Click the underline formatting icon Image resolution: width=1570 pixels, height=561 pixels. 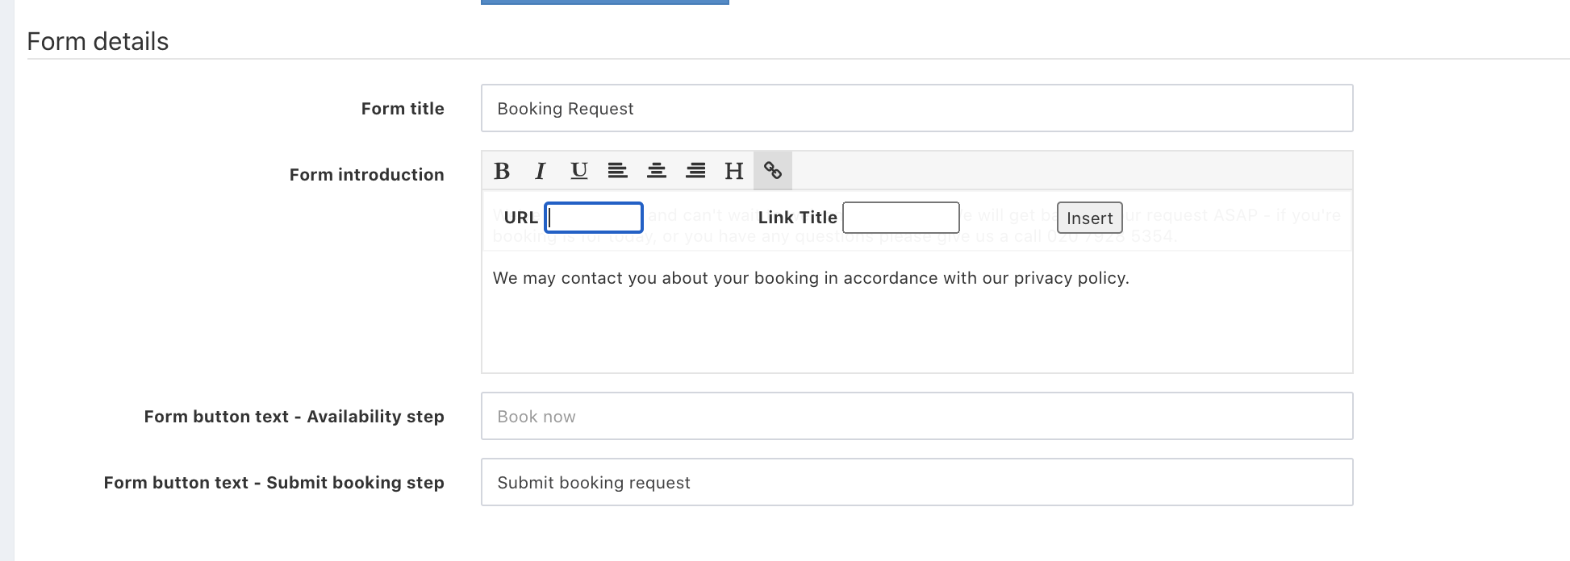click(578, 171)
